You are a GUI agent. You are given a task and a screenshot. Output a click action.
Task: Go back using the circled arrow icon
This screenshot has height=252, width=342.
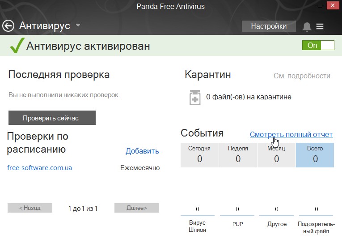[x=8, y=26]
